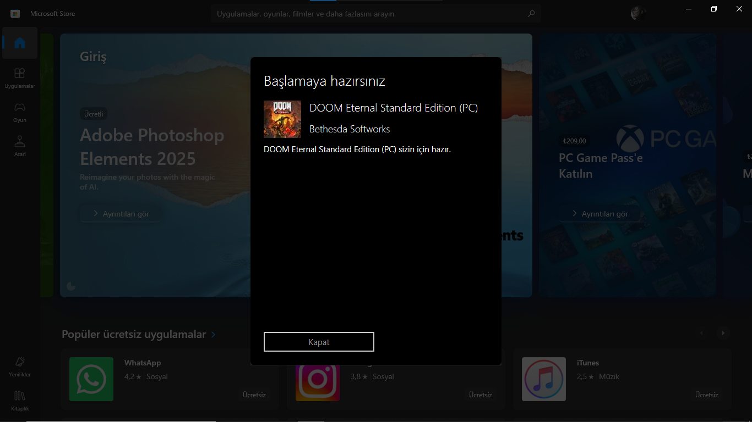Click the search magnifier icon
752x422 pixels.
[x=531, y=14]
